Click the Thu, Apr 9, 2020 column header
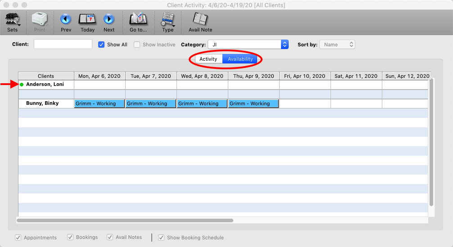 (x=254, y=76)
